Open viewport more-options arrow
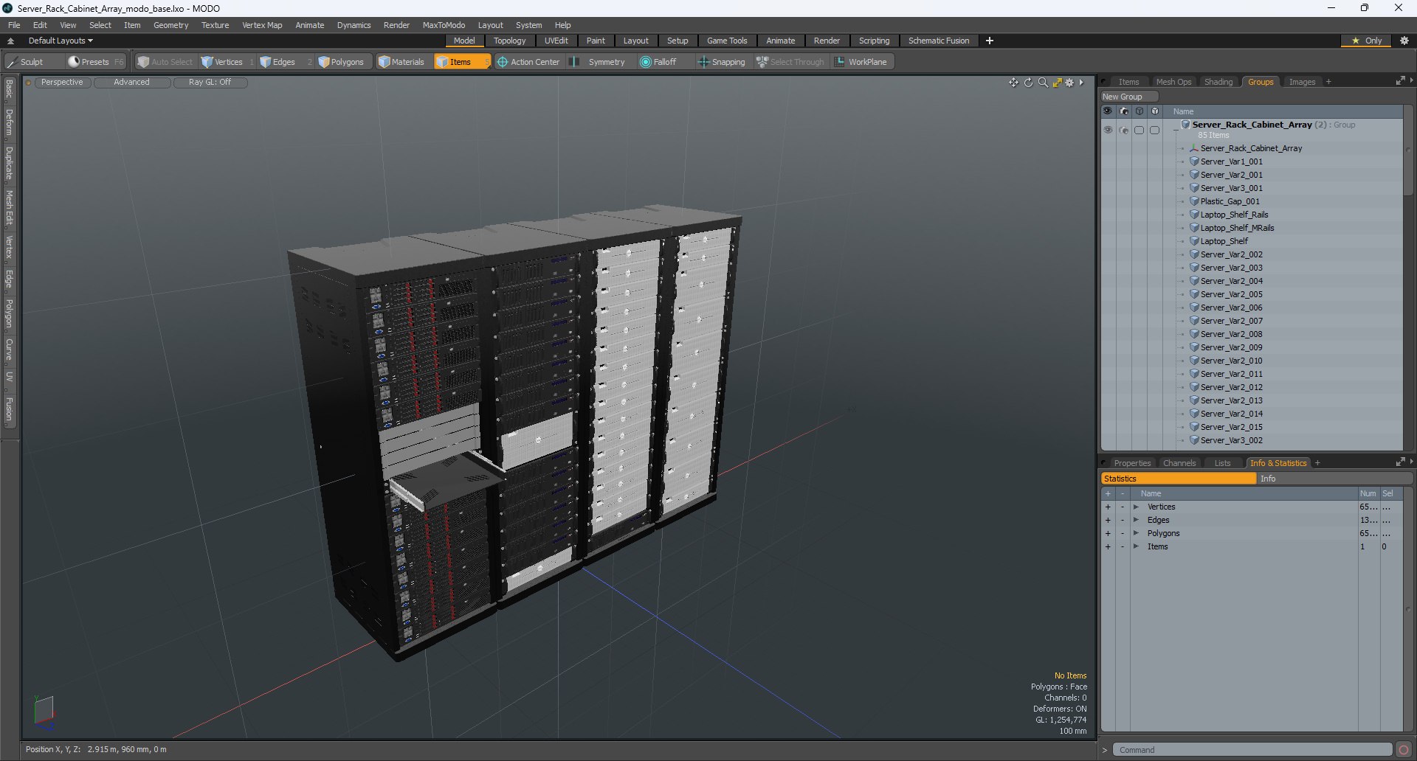Screen dimensions: 1417x761 [x=1081, y=83]
